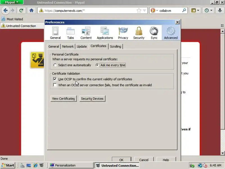Image resolution: width=225 pixels, height=169 pixels.
Task: Open the history clock button
Action: (x=207, y=10)
